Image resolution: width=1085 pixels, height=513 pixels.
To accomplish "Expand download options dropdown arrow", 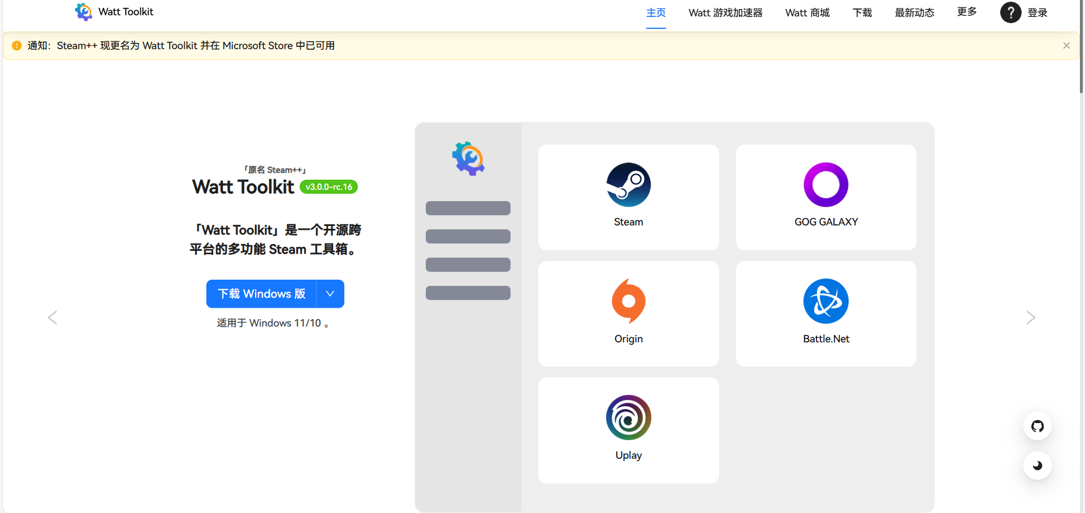I will (330, 294).
